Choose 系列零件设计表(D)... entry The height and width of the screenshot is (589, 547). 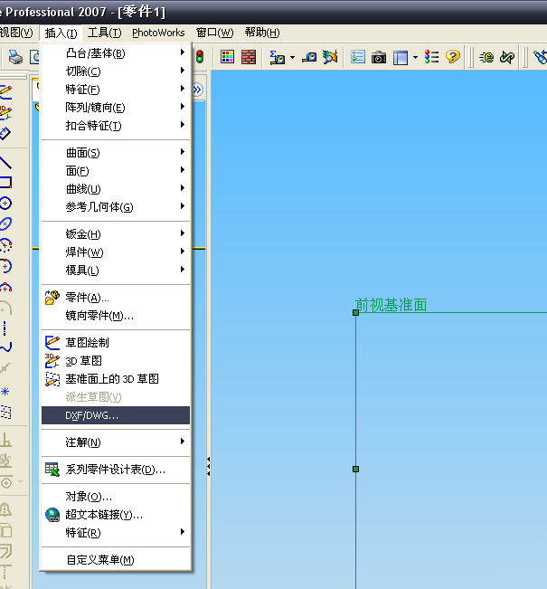click(115, 470)
